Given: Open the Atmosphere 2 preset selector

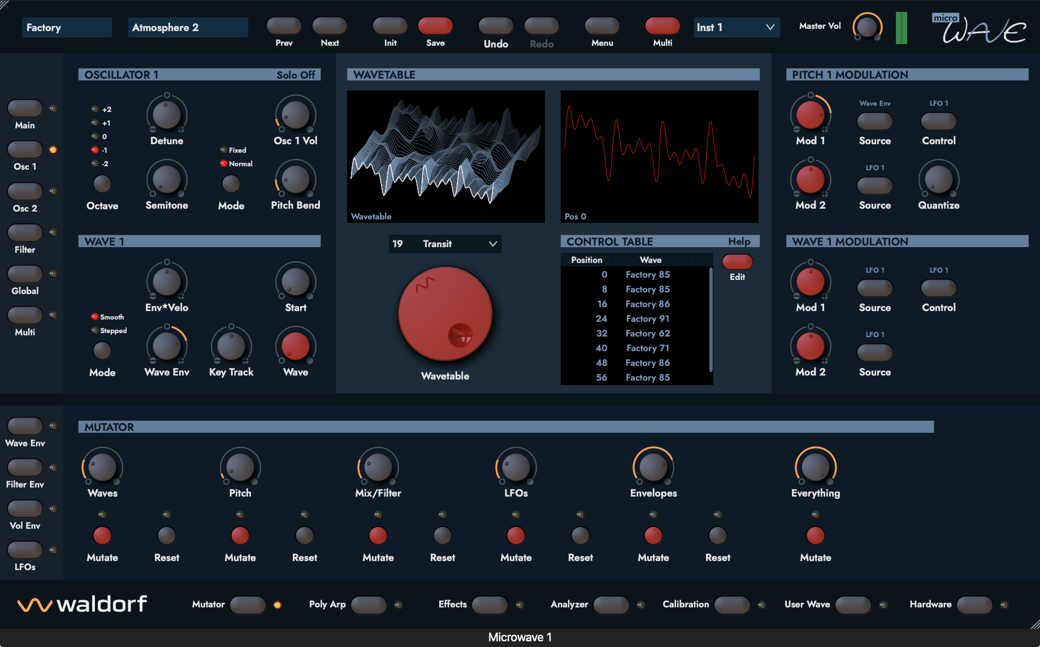Looking at the screenshot, I should pos(188,27).
